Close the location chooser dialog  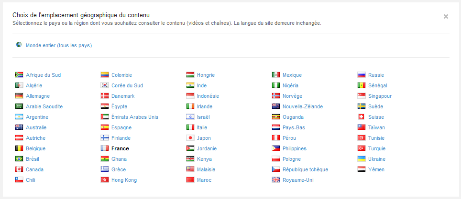click(446, 16)
